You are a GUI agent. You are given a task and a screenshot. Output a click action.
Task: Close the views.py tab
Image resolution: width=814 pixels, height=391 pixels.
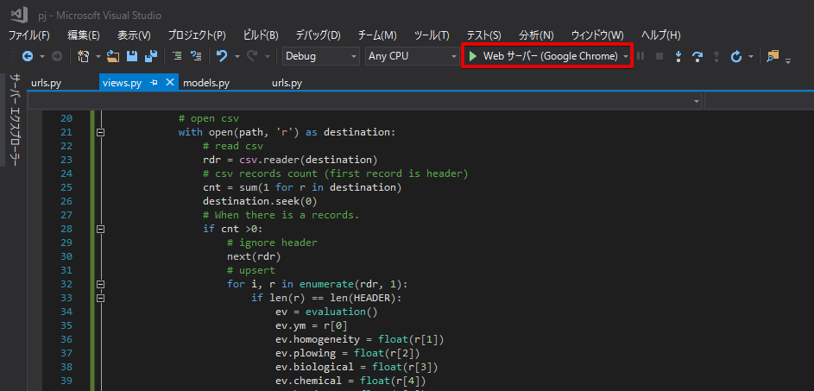170,83
